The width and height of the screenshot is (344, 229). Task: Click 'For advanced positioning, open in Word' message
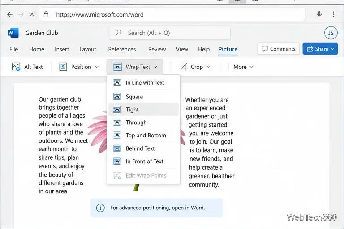(x=157, y=208)
